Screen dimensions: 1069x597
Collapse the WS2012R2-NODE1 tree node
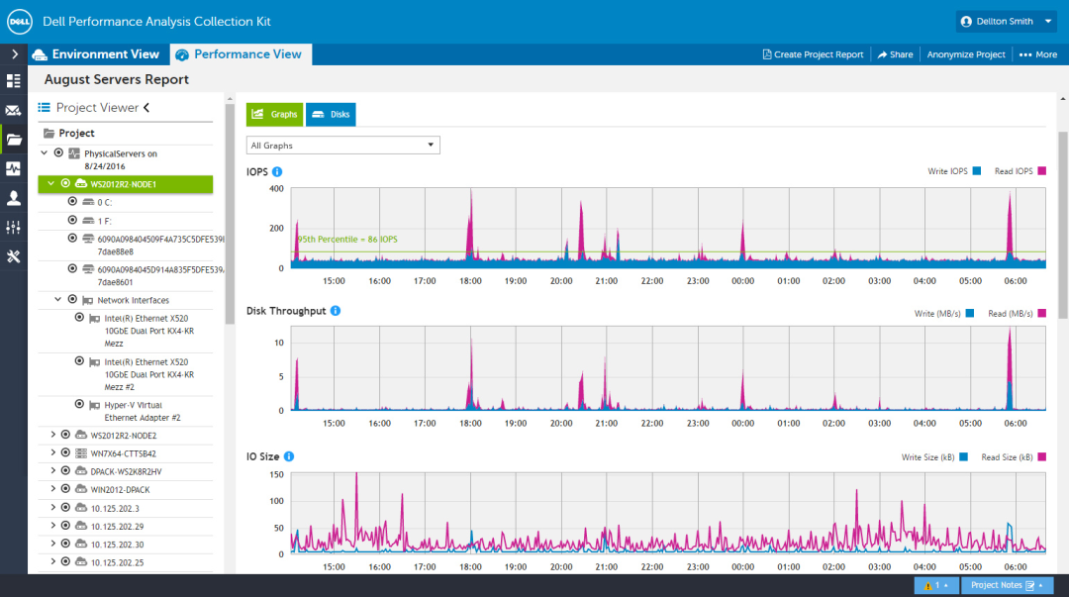51,183
